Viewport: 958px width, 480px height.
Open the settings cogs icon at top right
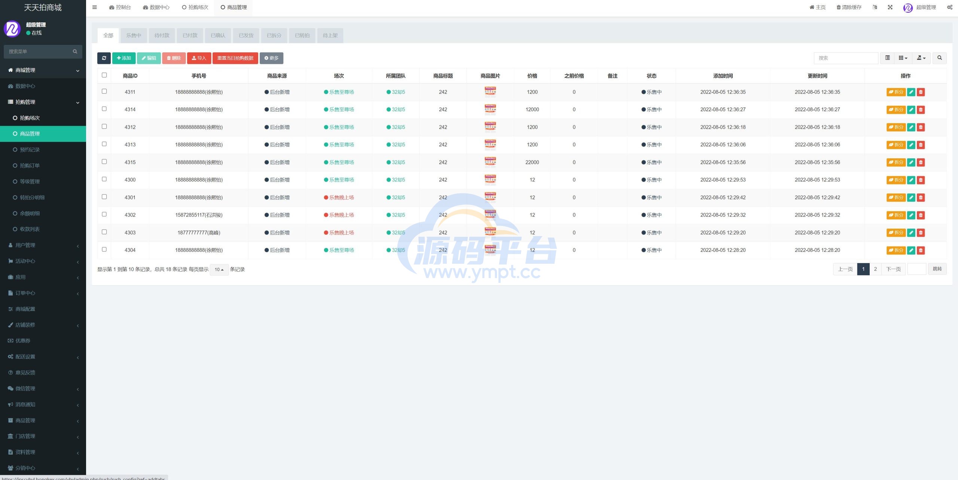[x=950, y=7]
